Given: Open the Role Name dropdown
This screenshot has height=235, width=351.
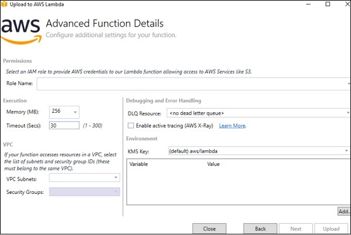Looking at the screenshot, I should [x=194, y=84].
